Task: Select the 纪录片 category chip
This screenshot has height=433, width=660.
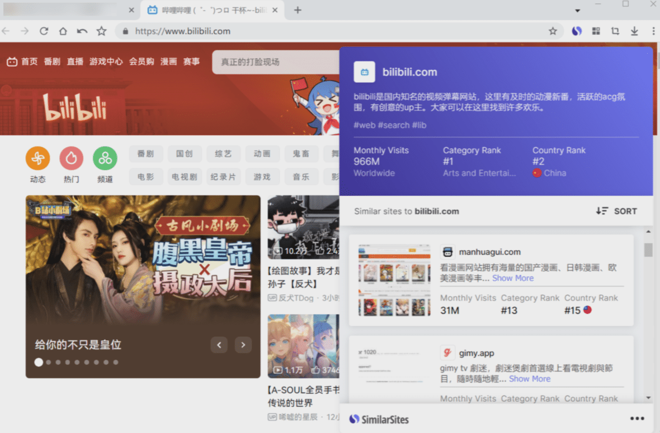Action: [223, 177]
